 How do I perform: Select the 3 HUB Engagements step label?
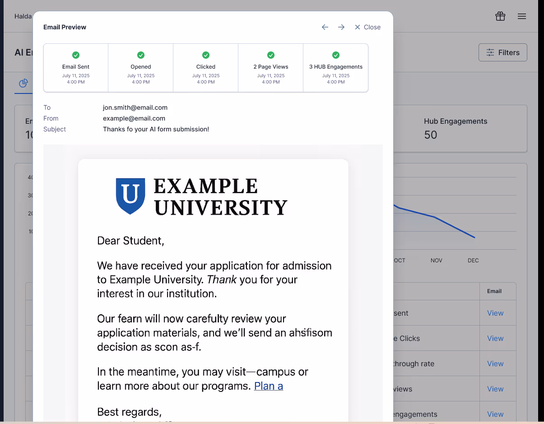tap(336, 67)
